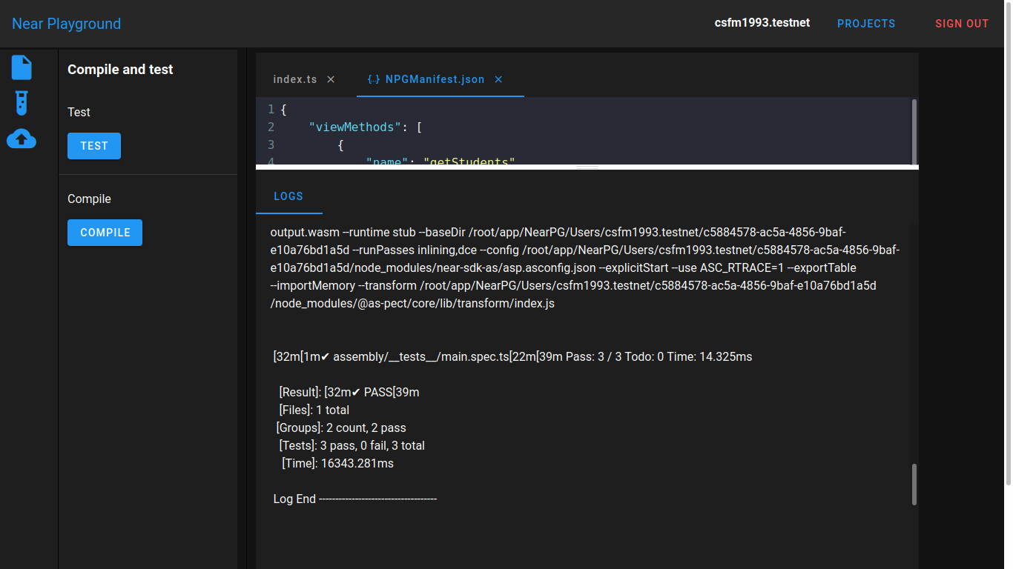Open the cloud upload deploy icon

(22, 139)
